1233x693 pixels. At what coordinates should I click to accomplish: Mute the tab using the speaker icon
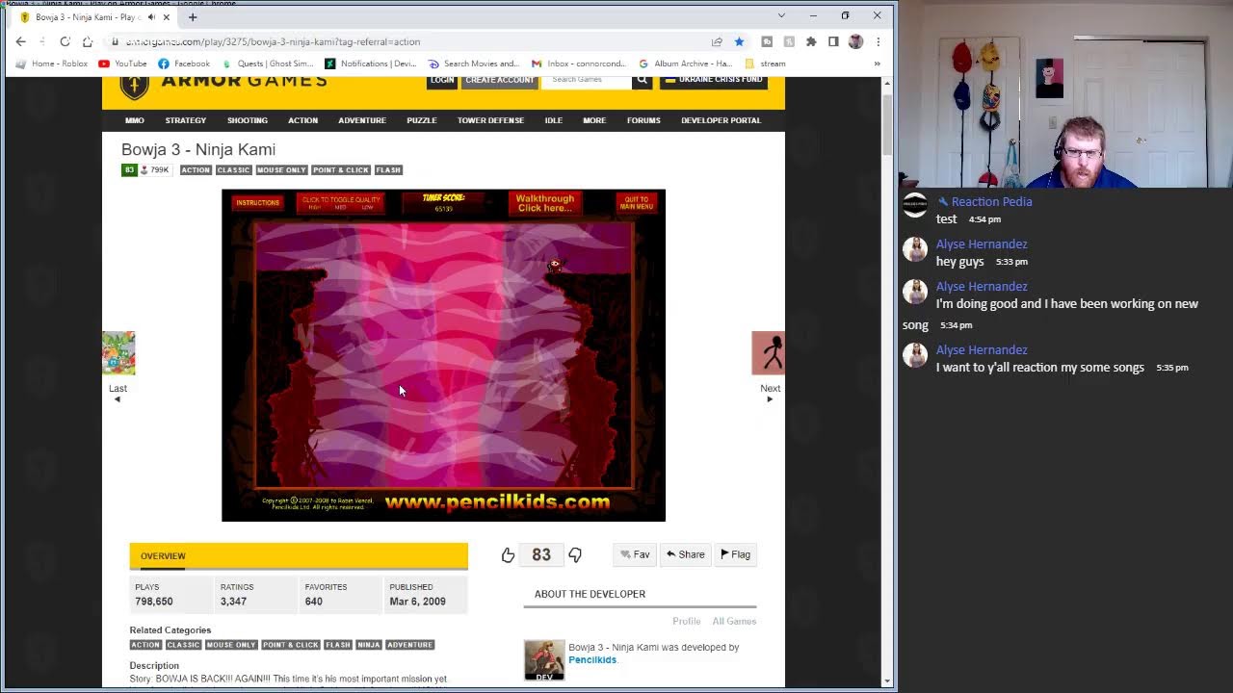151,17
